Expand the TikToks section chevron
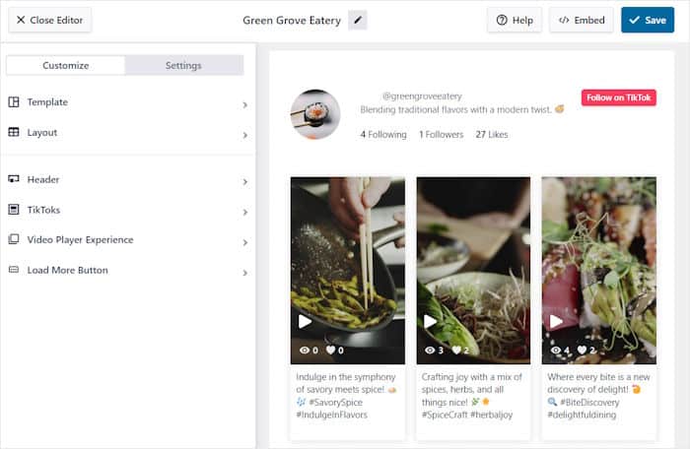Screen dimensions: 690x449 pos(245,212)
